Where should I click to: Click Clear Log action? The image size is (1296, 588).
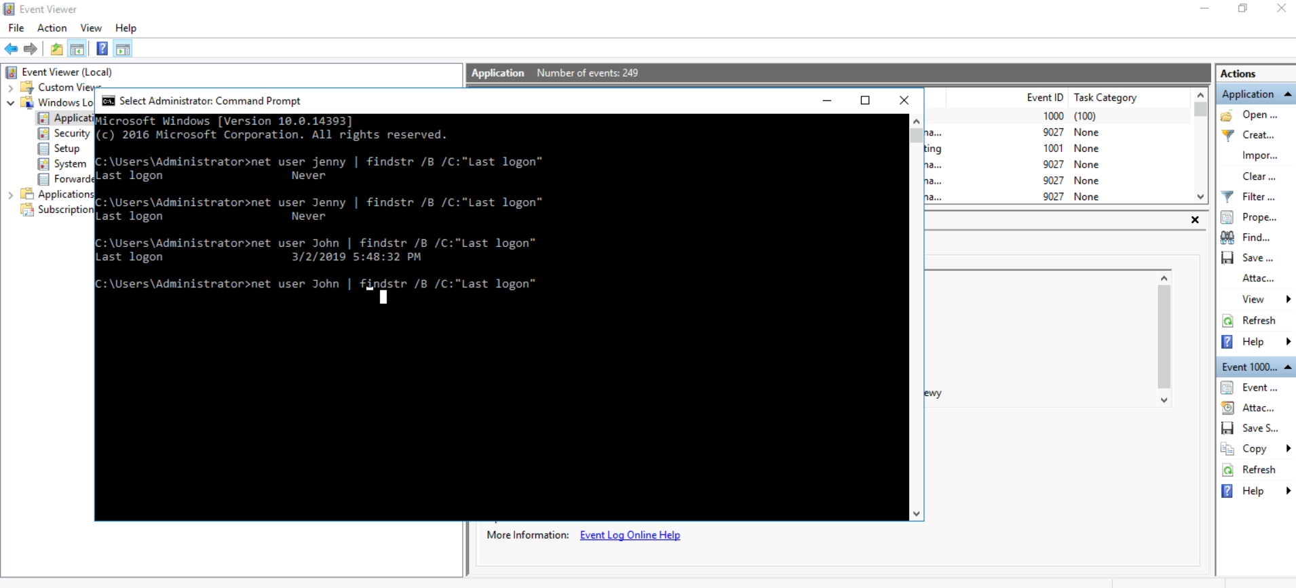pyautogui.click(x=1259, y=176)
